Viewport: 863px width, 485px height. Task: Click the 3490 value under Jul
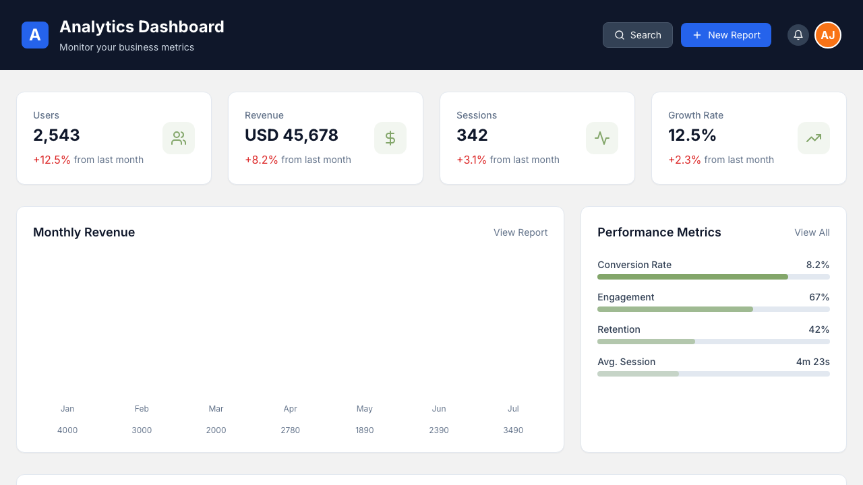[513, 430]
